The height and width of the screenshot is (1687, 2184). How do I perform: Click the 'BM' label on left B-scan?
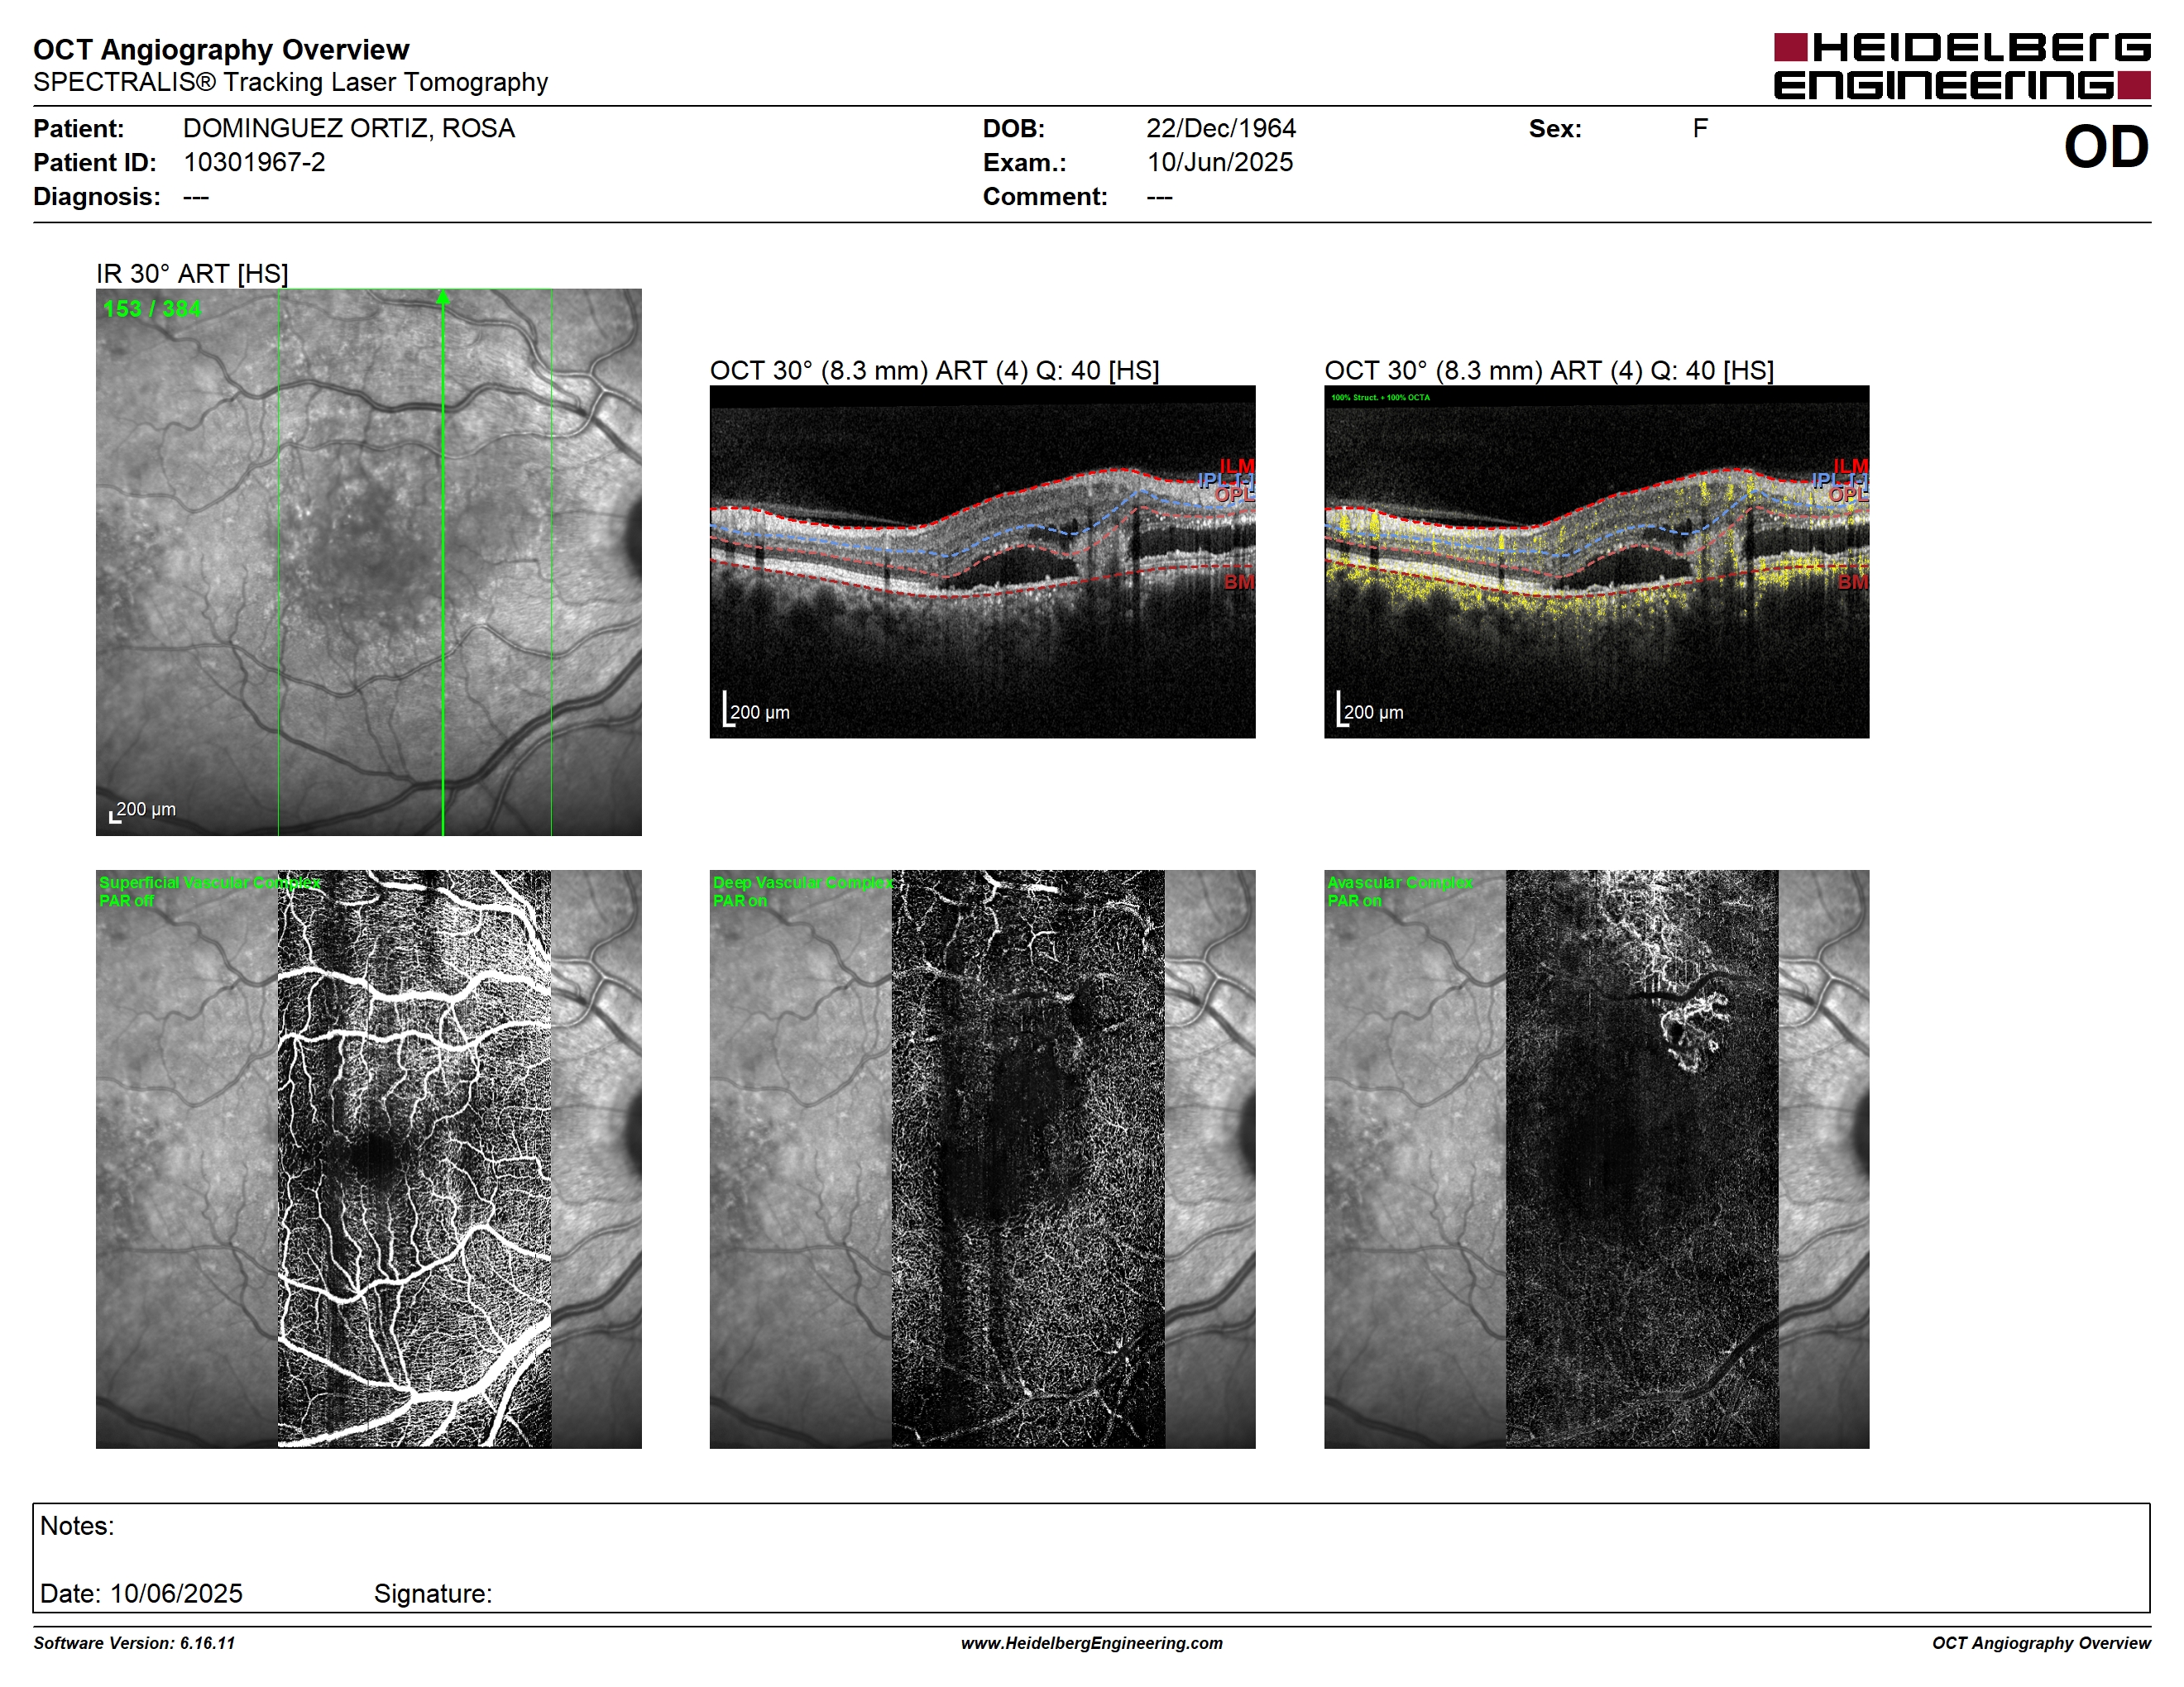[x=1239, y=581]
